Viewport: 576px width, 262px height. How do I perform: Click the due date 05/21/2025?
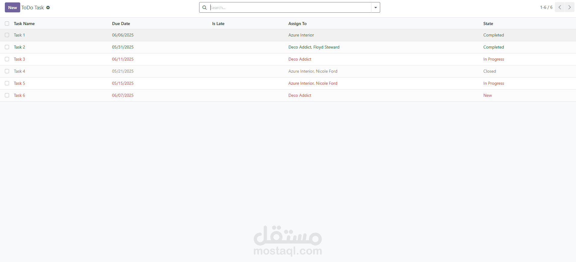[123, 71]
